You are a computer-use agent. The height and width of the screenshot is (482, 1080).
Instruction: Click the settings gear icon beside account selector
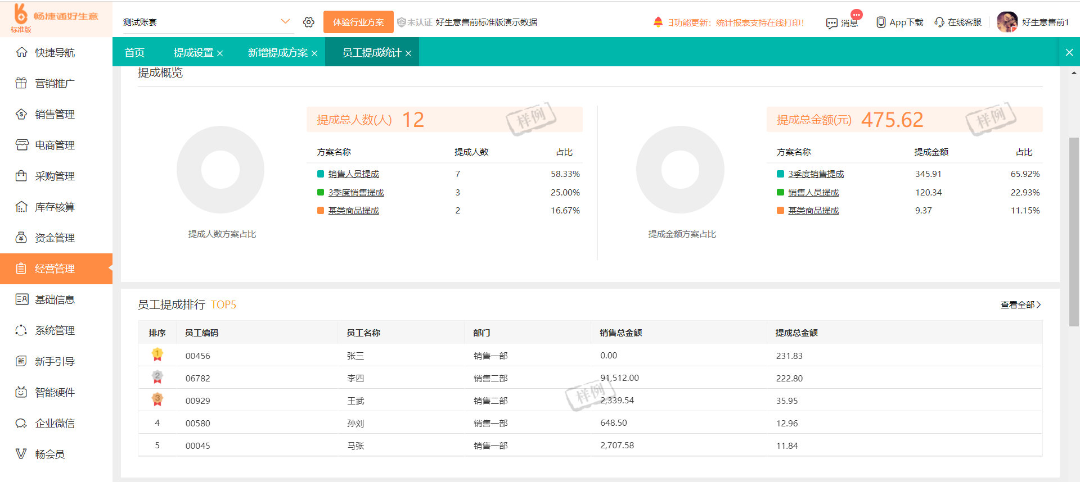pos(308,22)
